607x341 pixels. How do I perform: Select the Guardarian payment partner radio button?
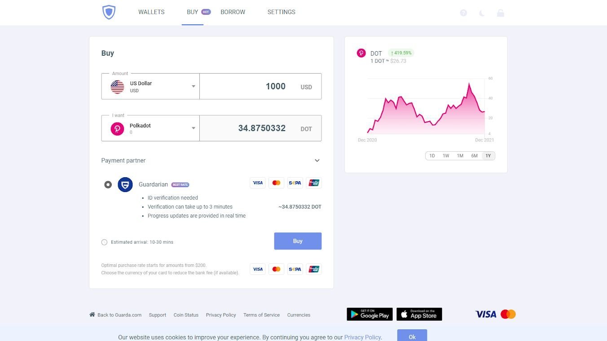[108, 184]
